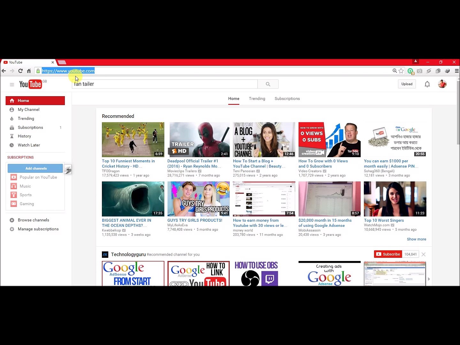Select Home in the left sidebar
The width and height of the screenshot is (460, 345).
click(x=35, y=101)
